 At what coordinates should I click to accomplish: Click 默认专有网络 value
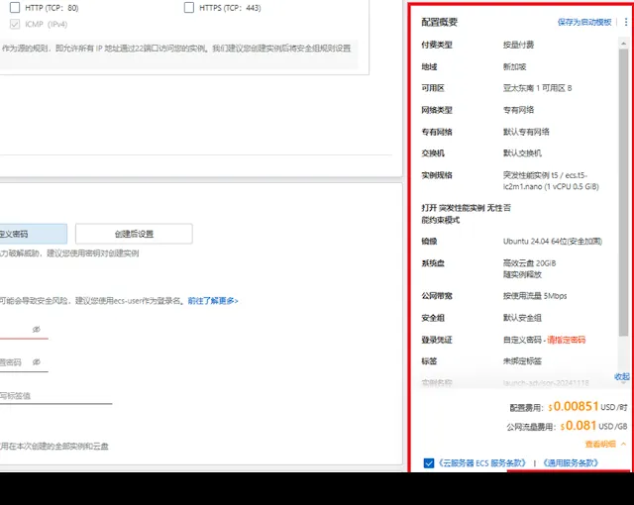(x=526, y=132)
